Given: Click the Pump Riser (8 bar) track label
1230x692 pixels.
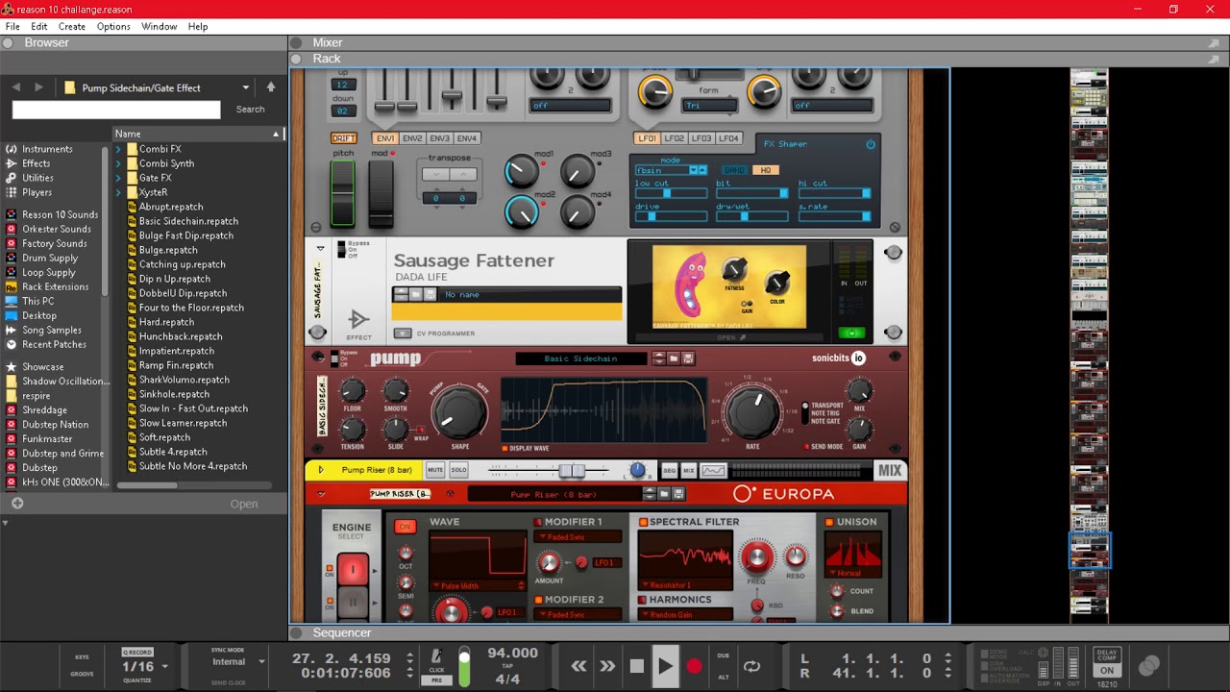Looking at the screenshot, I should 377,470.
